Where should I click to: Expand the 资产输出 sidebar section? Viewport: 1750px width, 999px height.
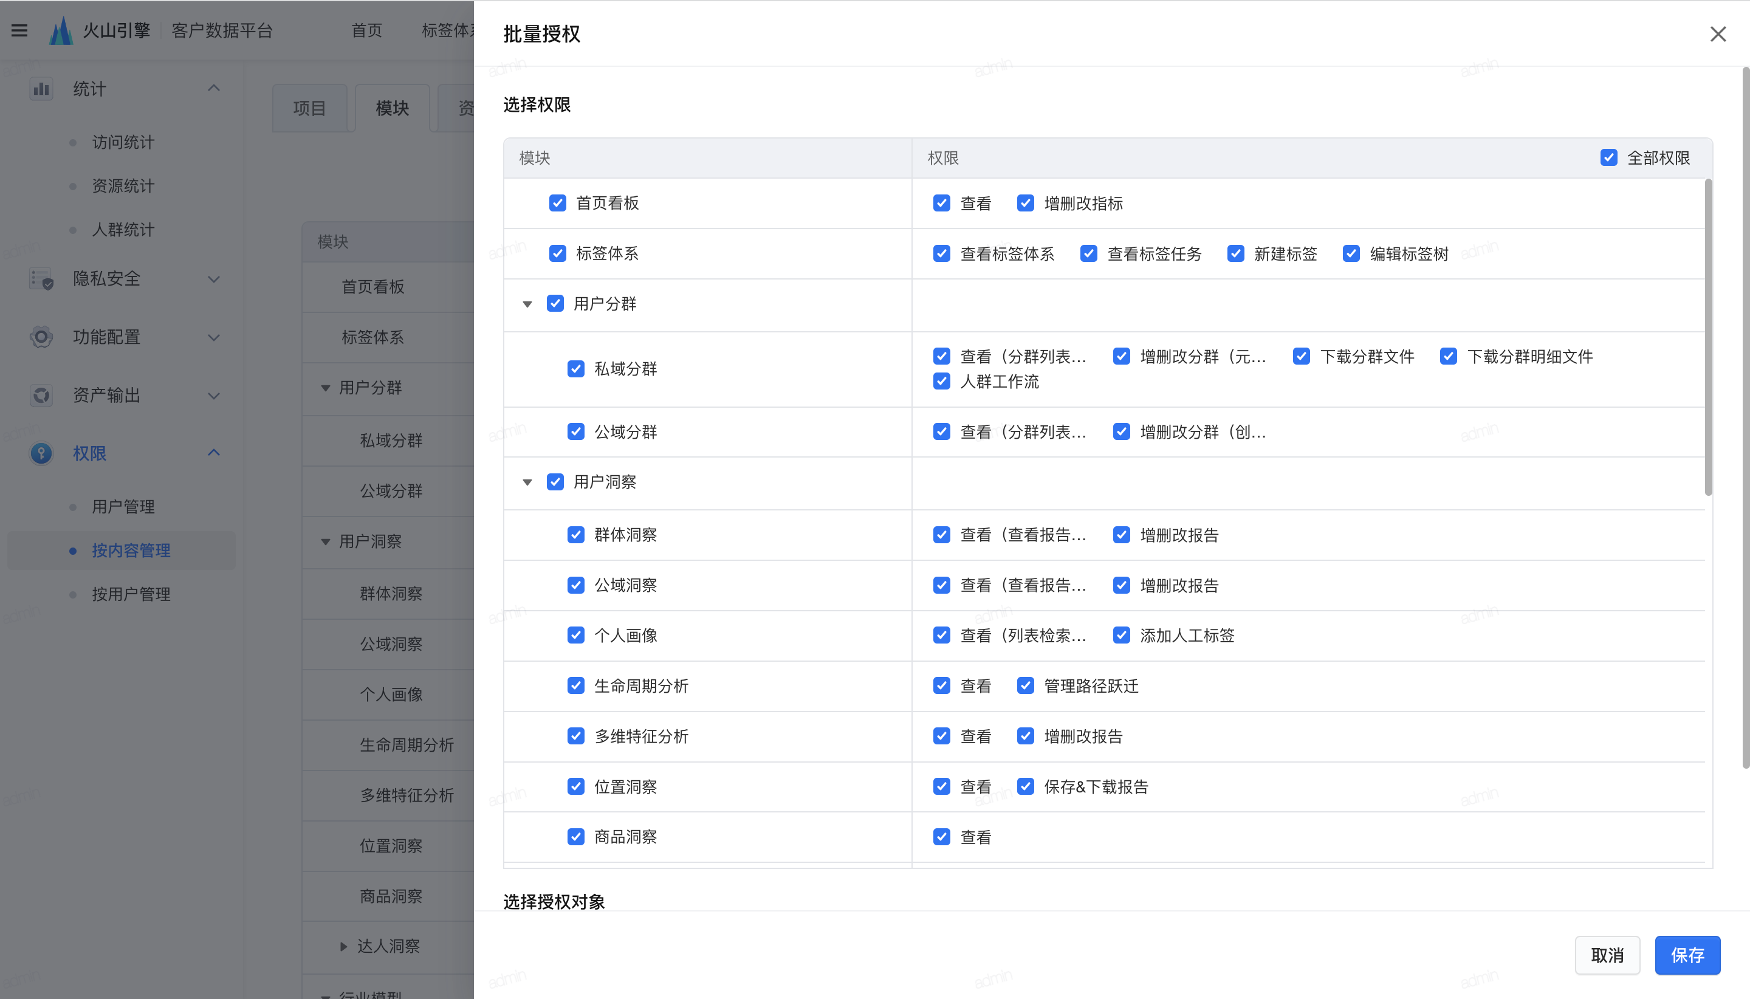214,396
